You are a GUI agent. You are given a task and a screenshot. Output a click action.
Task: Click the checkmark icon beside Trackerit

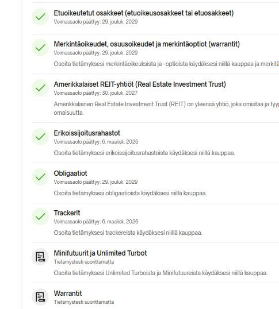tap(40, 217)
